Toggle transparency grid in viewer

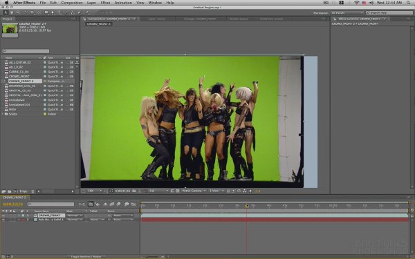(177, 191)
